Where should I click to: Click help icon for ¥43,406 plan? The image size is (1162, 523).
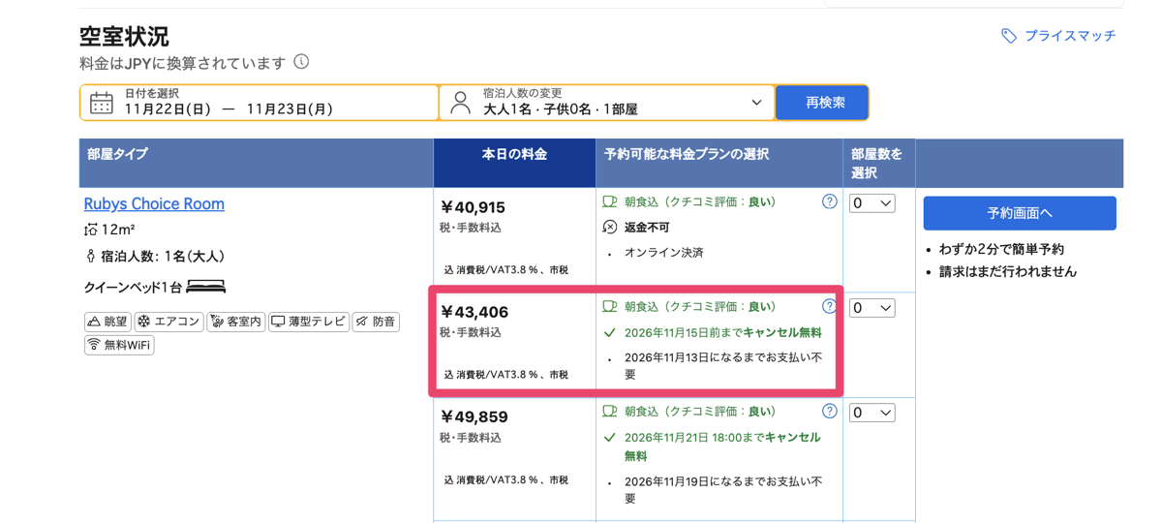(830, 306)
